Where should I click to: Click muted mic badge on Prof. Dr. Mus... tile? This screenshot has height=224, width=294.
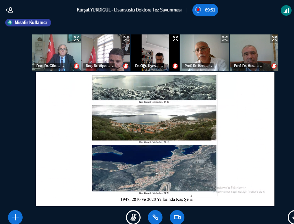pos(274,66)
